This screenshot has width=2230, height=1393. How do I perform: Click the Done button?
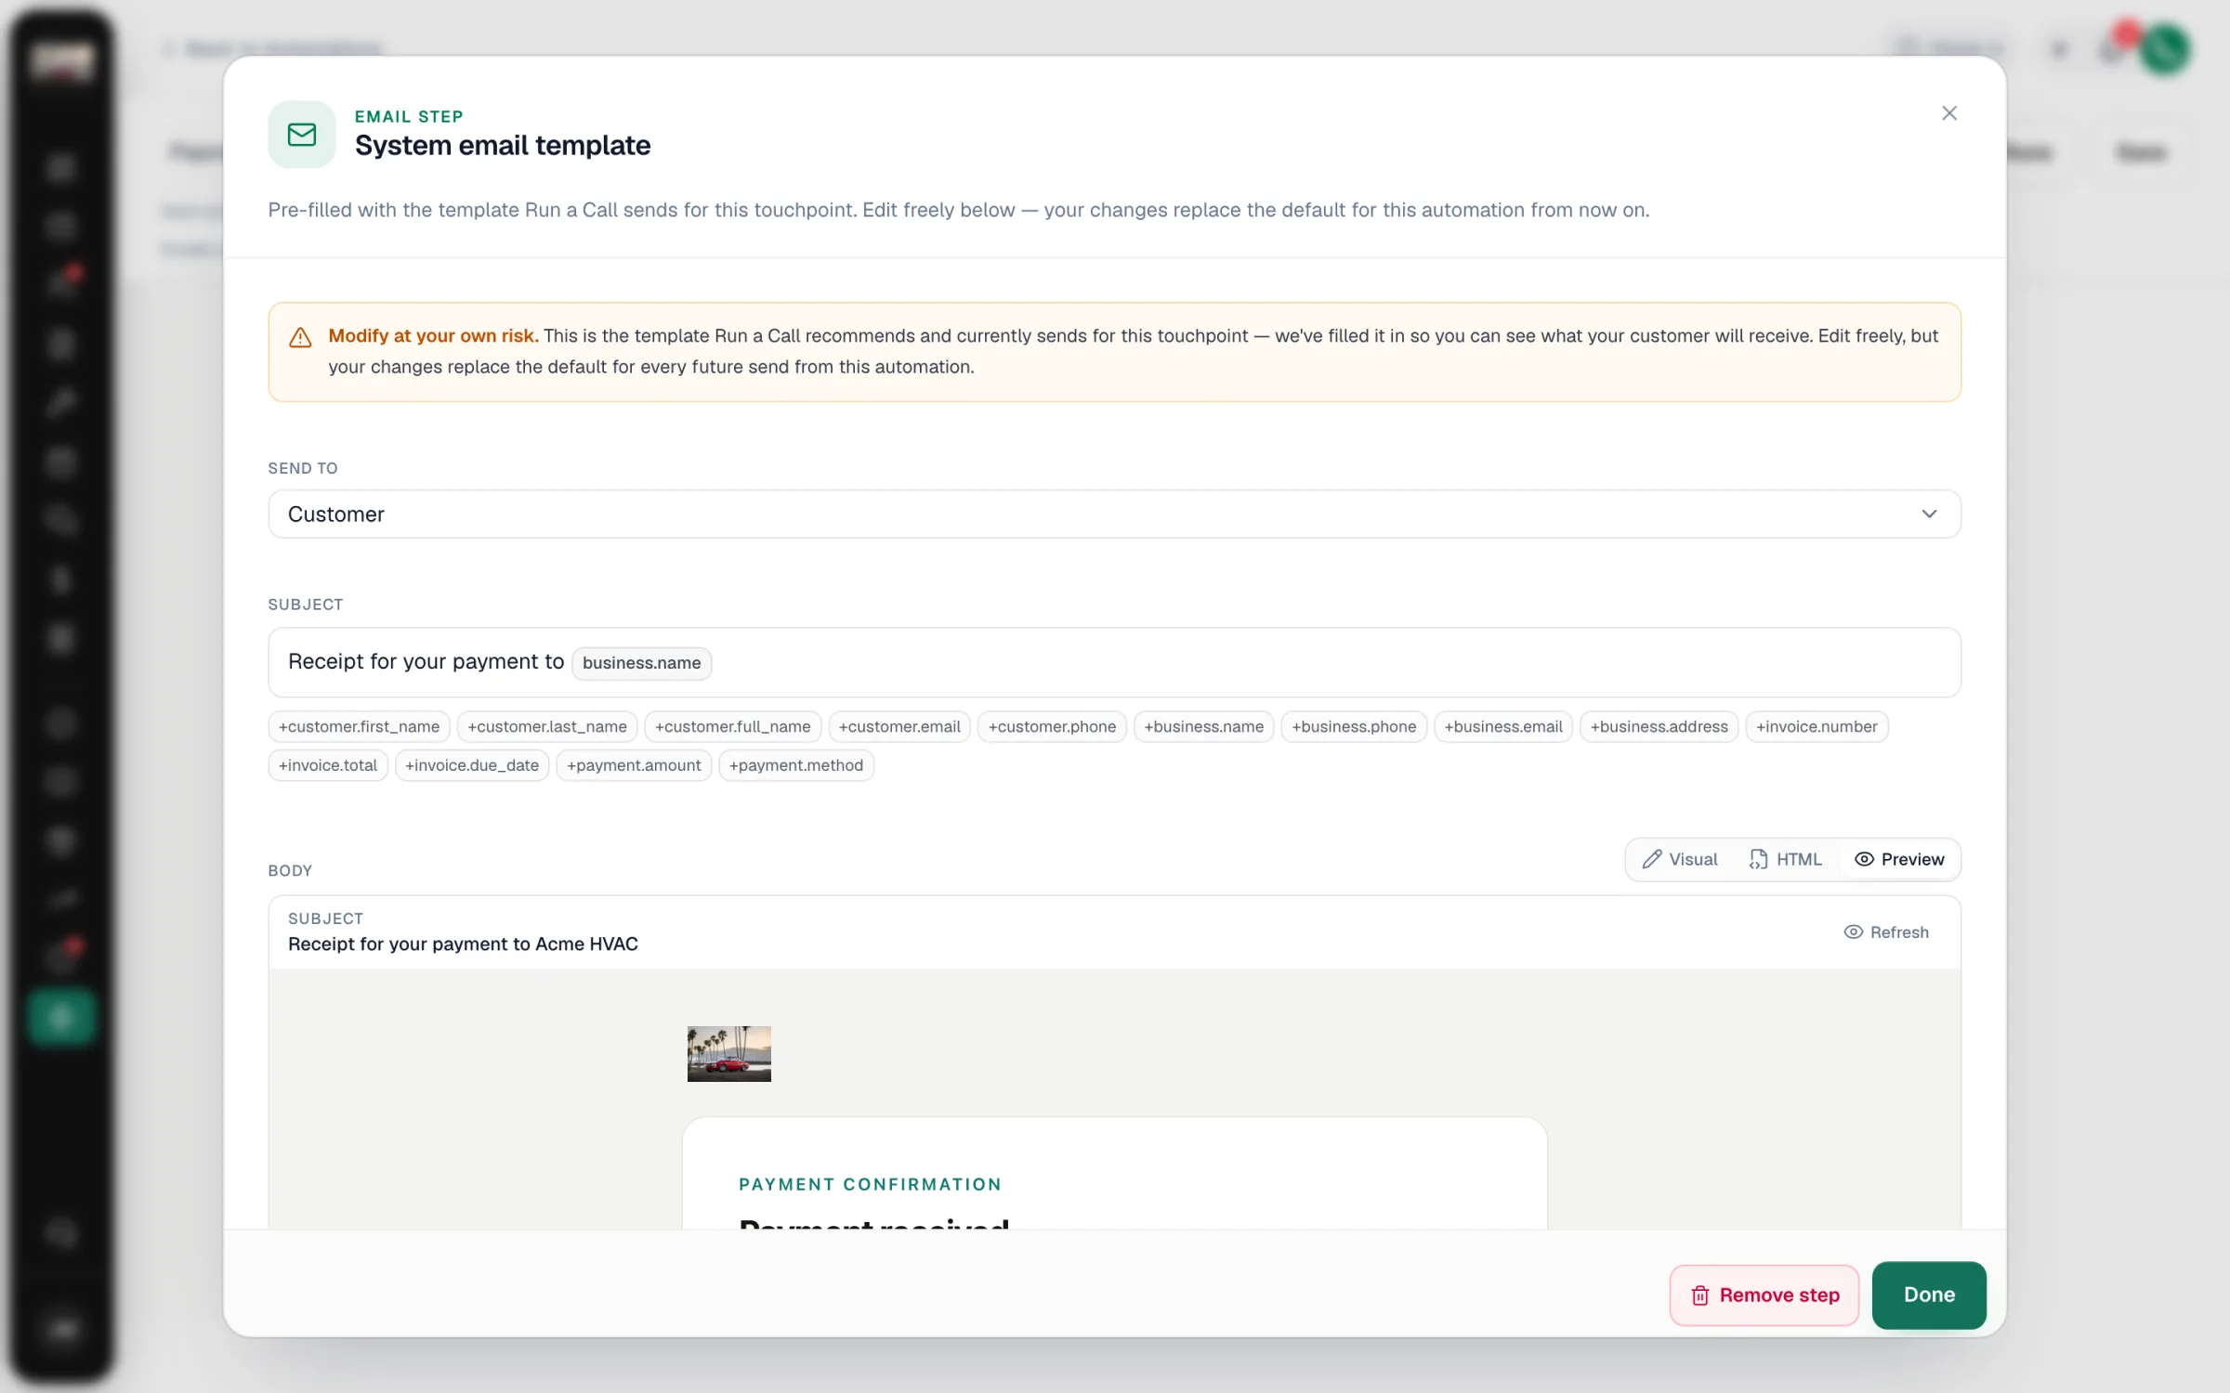pos(1929,1295)
